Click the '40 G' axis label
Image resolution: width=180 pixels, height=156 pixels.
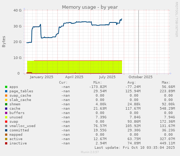(x=17, y=10)
